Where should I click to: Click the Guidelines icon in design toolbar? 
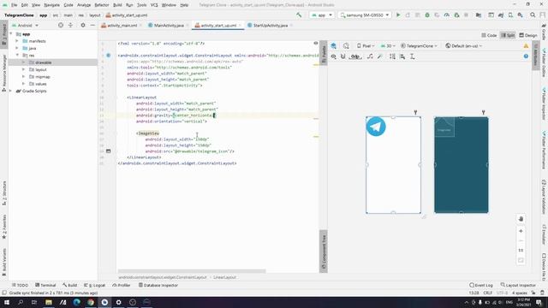pyautogui.click(x=413, y=56)
